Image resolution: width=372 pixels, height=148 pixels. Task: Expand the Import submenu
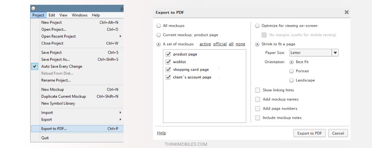pos(77,112)
